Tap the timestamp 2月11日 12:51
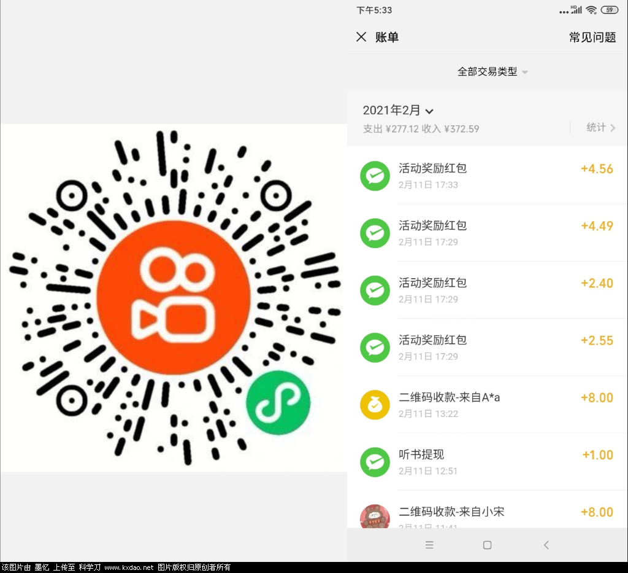Viewport: 628px width, 573px height. [427, 471]
